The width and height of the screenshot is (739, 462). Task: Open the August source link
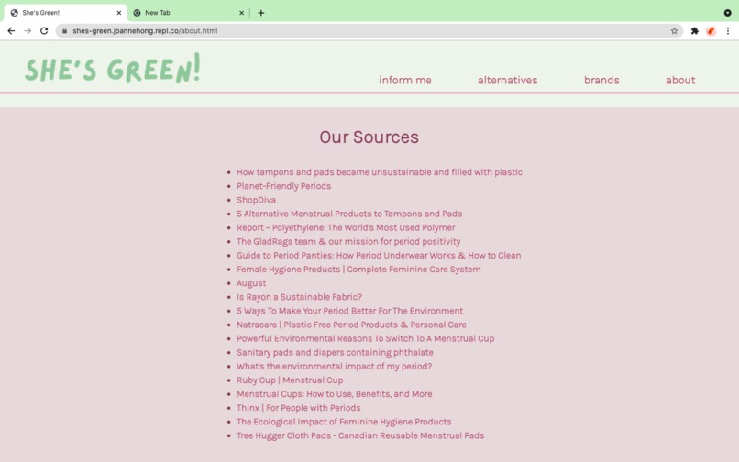tap(251, 283)
